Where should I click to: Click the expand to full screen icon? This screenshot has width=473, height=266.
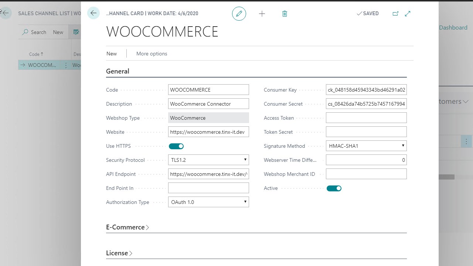point(408,14)
